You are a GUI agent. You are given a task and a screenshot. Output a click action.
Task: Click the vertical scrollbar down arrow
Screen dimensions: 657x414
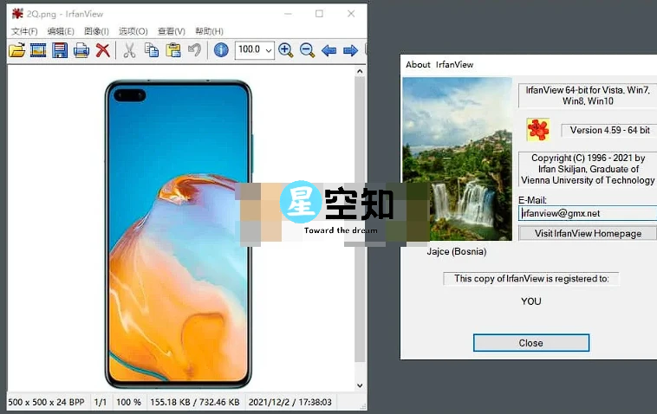[x=360, y=385]
